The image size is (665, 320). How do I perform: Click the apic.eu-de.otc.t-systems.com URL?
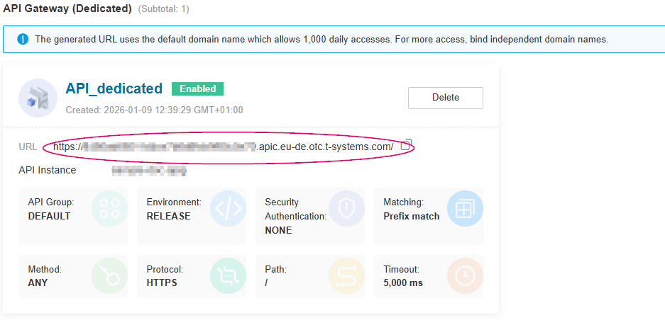tap(224, 147)
